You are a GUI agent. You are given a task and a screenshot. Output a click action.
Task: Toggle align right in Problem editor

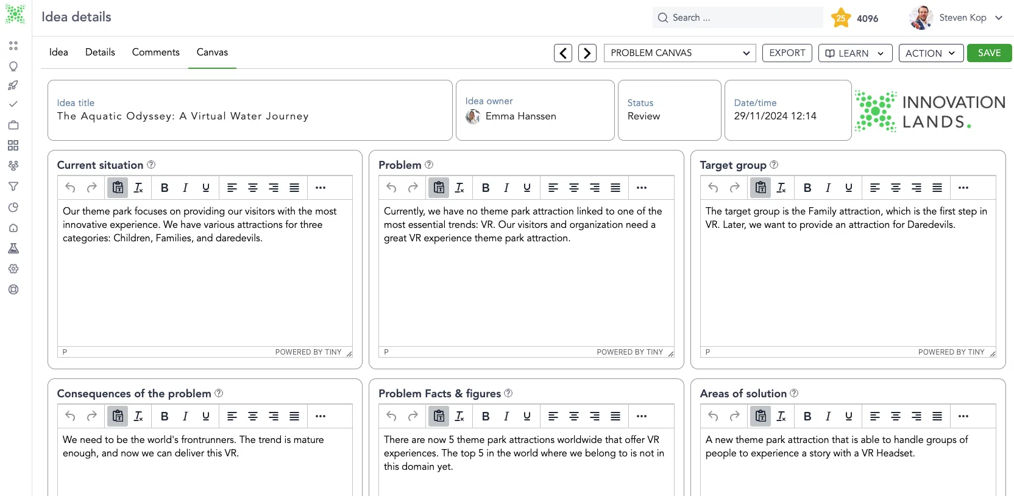tap(595, 188)
